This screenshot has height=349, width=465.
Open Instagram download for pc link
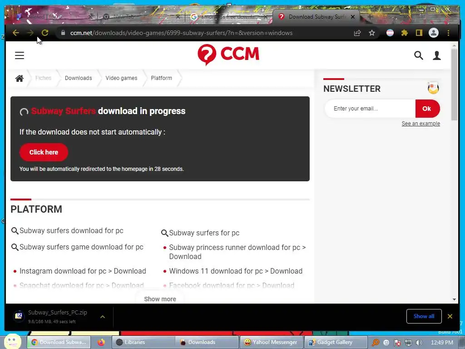tap(83, 271)
